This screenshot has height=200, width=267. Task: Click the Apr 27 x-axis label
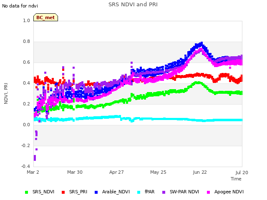click(116, 172)
